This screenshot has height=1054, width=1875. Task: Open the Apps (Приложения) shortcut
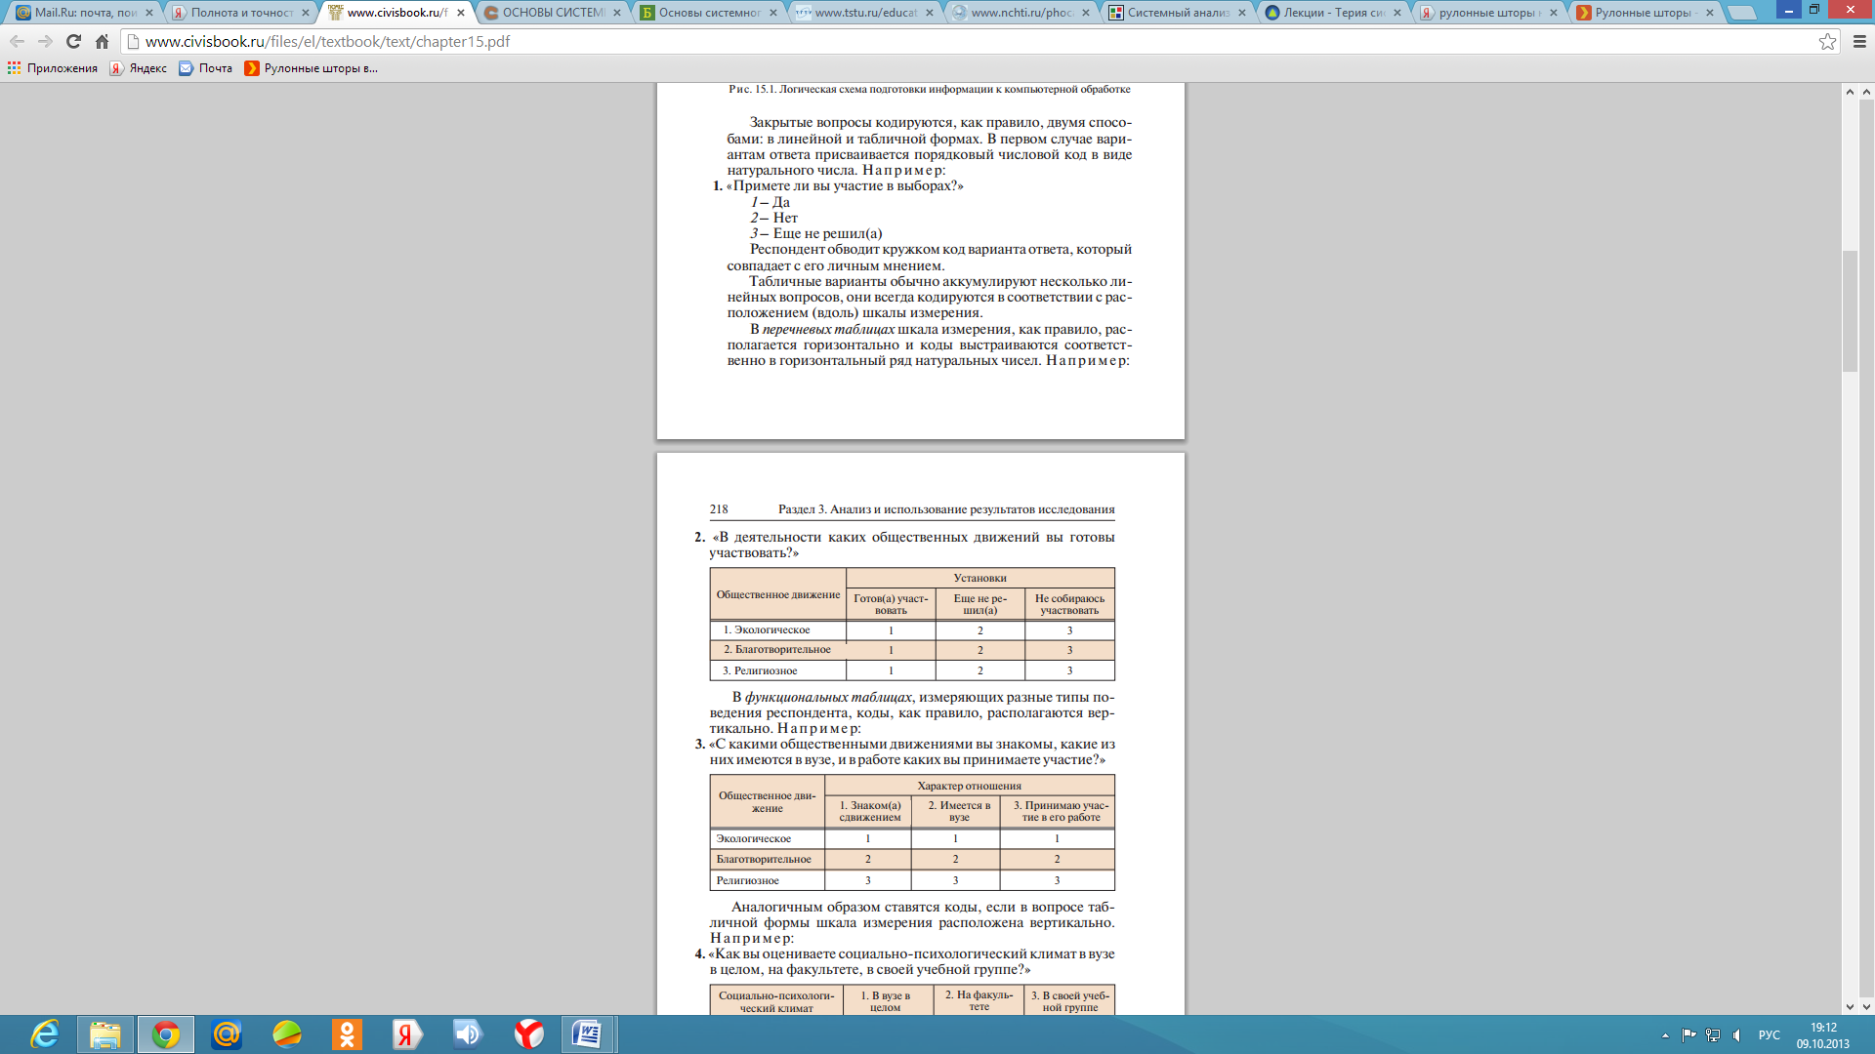(x=53, y=68)
